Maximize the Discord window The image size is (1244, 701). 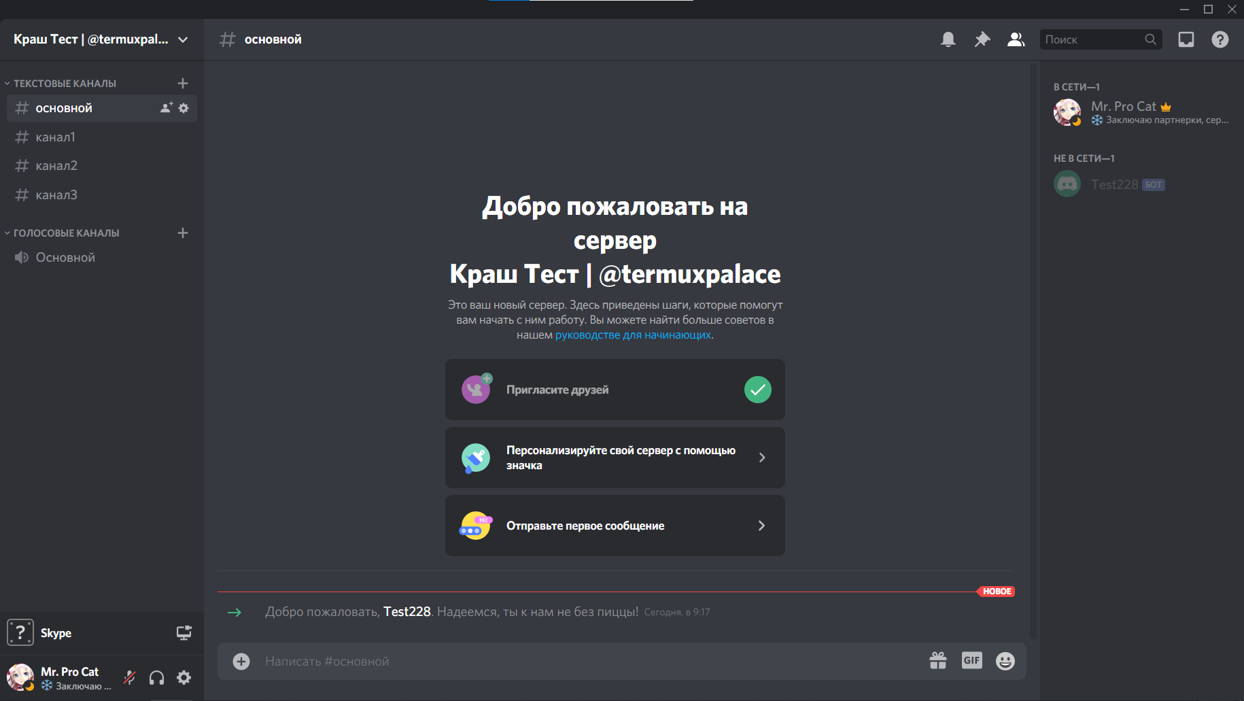tap(1208, 9)
